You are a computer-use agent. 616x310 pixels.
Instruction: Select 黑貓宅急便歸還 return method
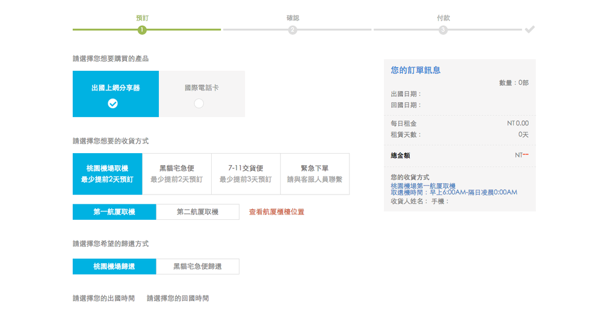[197, 266]
